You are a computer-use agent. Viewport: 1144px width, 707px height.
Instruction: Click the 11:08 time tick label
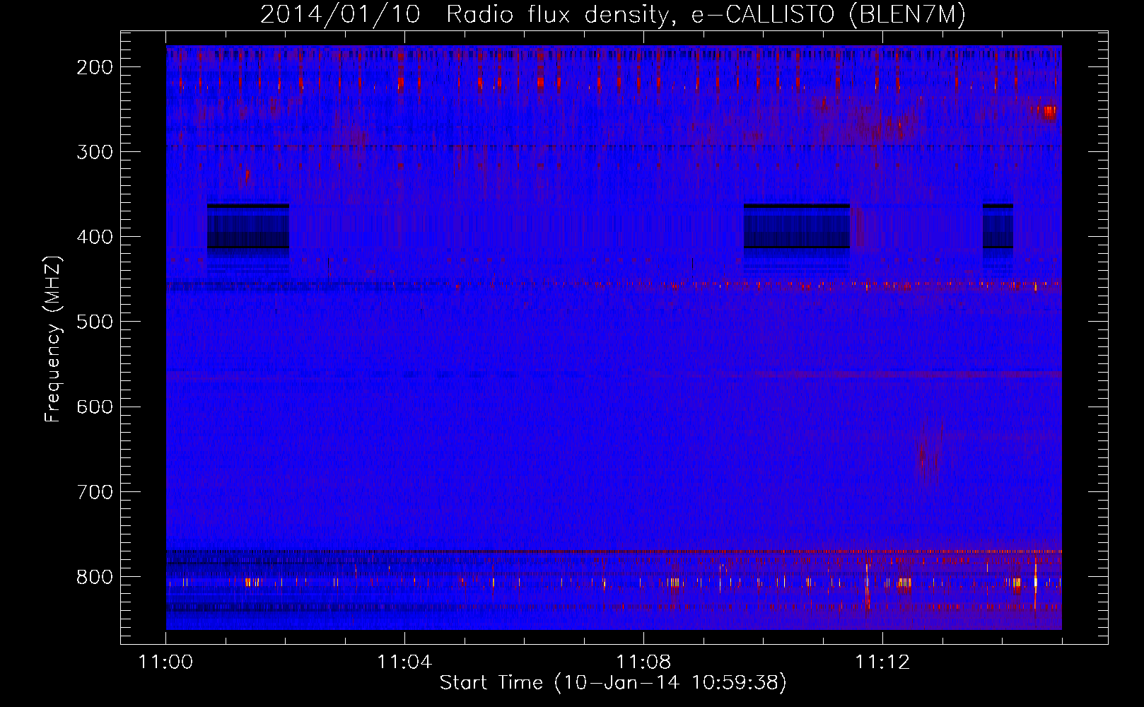click(x=643, y=662)
